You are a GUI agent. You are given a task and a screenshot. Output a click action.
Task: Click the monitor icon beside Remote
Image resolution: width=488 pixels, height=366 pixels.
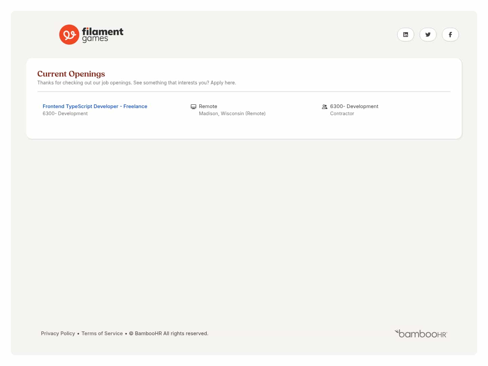pyautogui.click(x=194, y=107)
